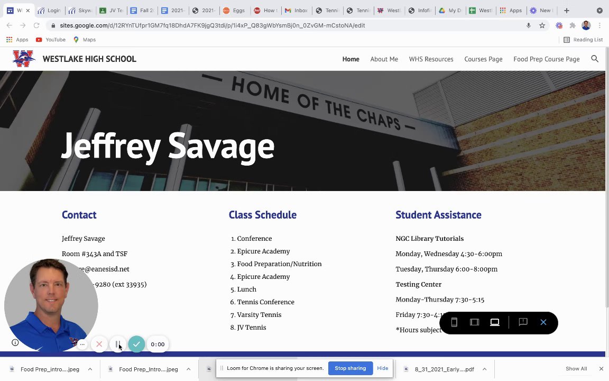Click the Class Schedule heading
The height and width of the screenshot is (381, 609).
click(263, 215)
